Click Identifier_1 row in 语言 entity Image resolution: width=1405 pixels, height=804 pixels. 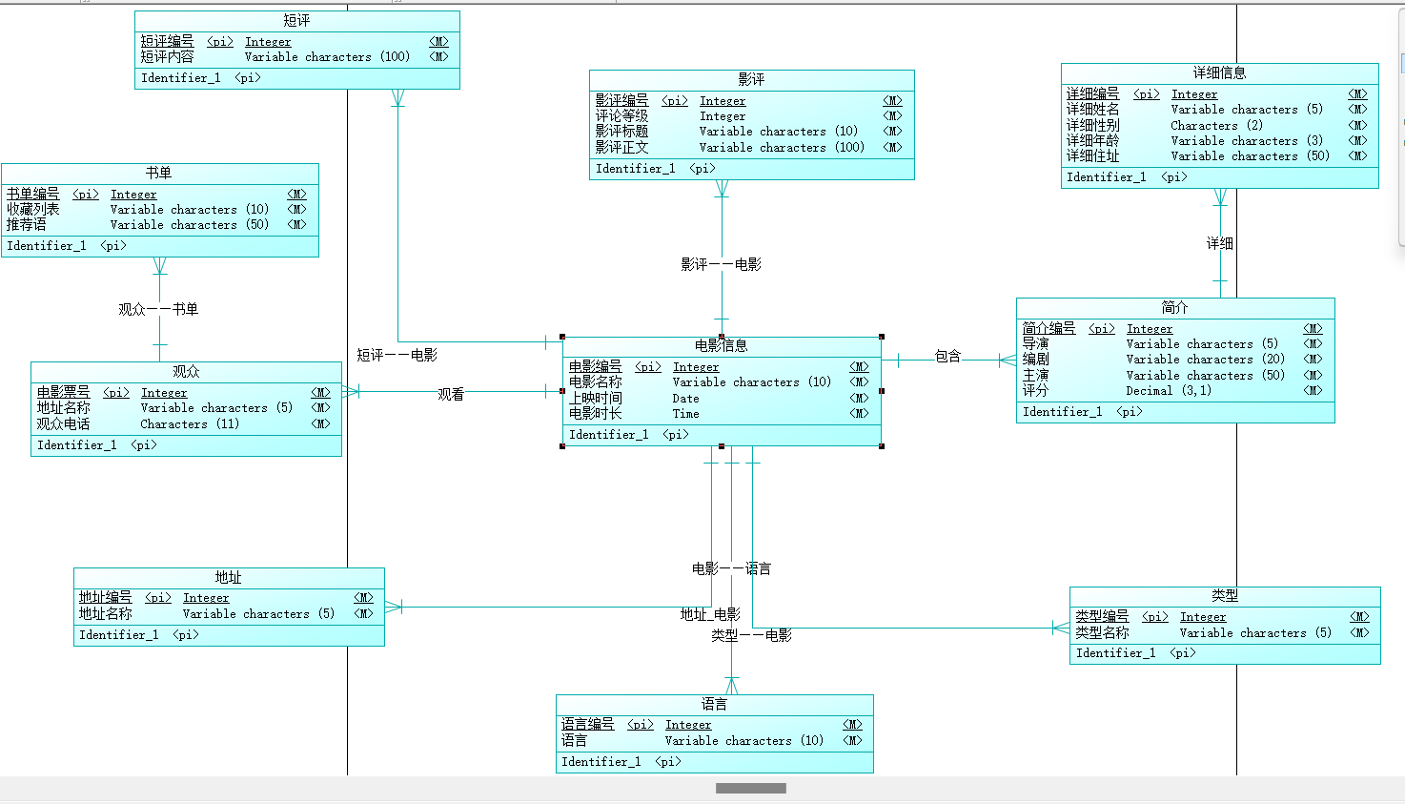714,761
